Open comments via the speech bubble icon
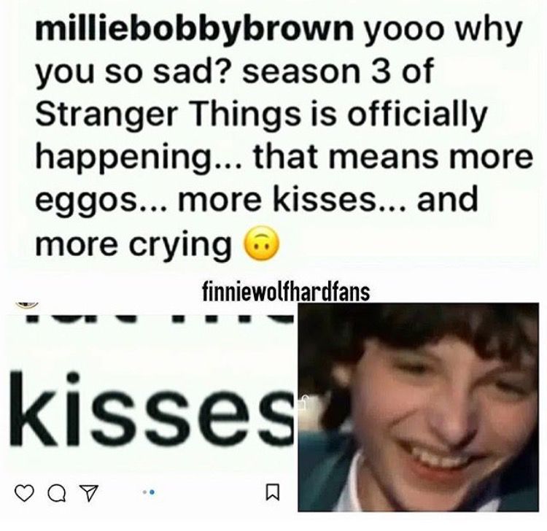The width and height of the screenshot is (547, 531). (57, 494)
